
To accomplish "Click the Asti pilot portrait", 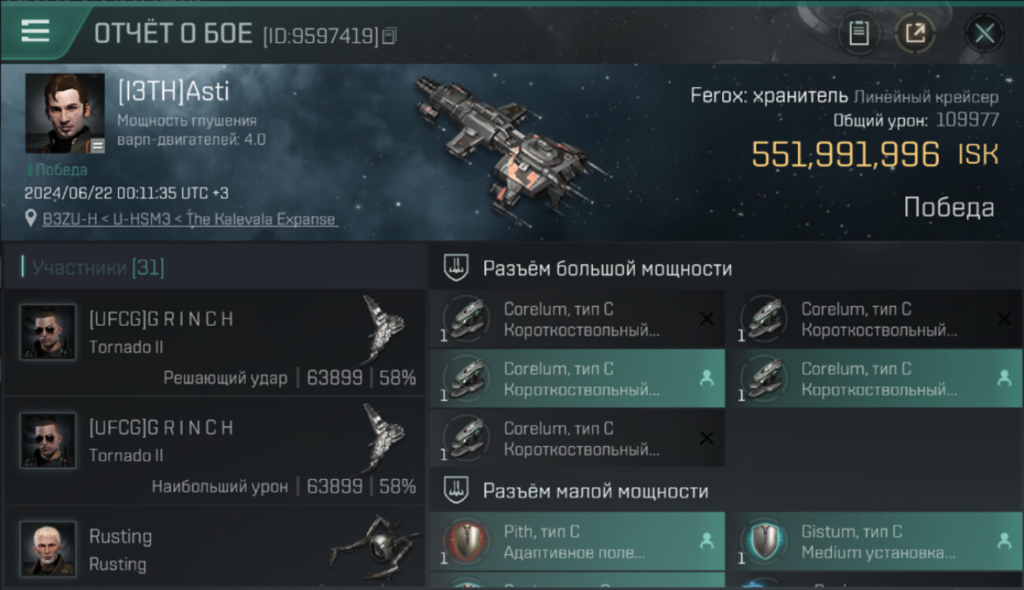I will tap(65, 113).
